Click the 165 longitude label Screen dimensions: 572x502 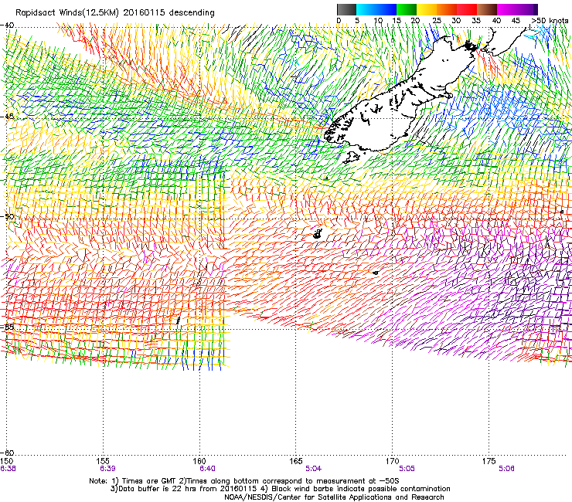[296, 461]
